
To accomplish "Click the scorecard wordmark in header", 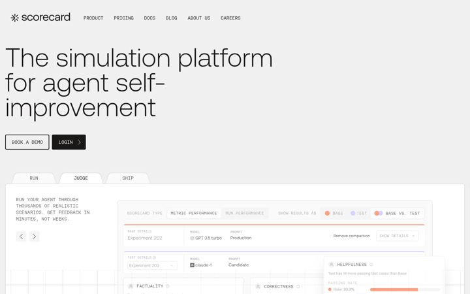I will click(x=46, y=17).
